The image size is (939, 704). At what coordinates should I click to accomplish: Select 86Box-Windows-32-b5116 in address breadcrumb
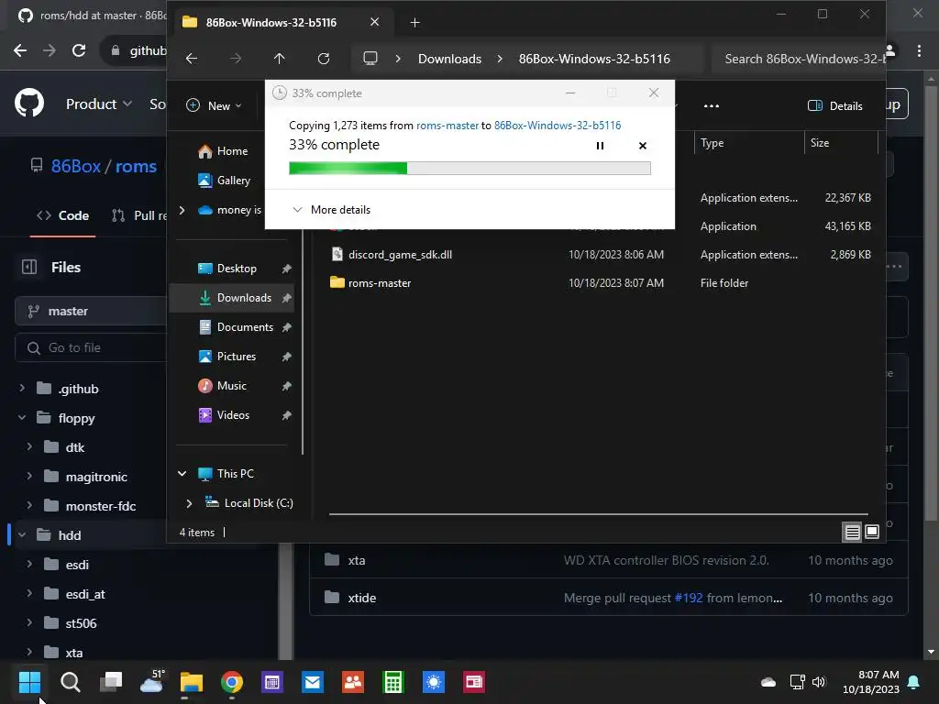pyautogui.click(x=594, y=59)
